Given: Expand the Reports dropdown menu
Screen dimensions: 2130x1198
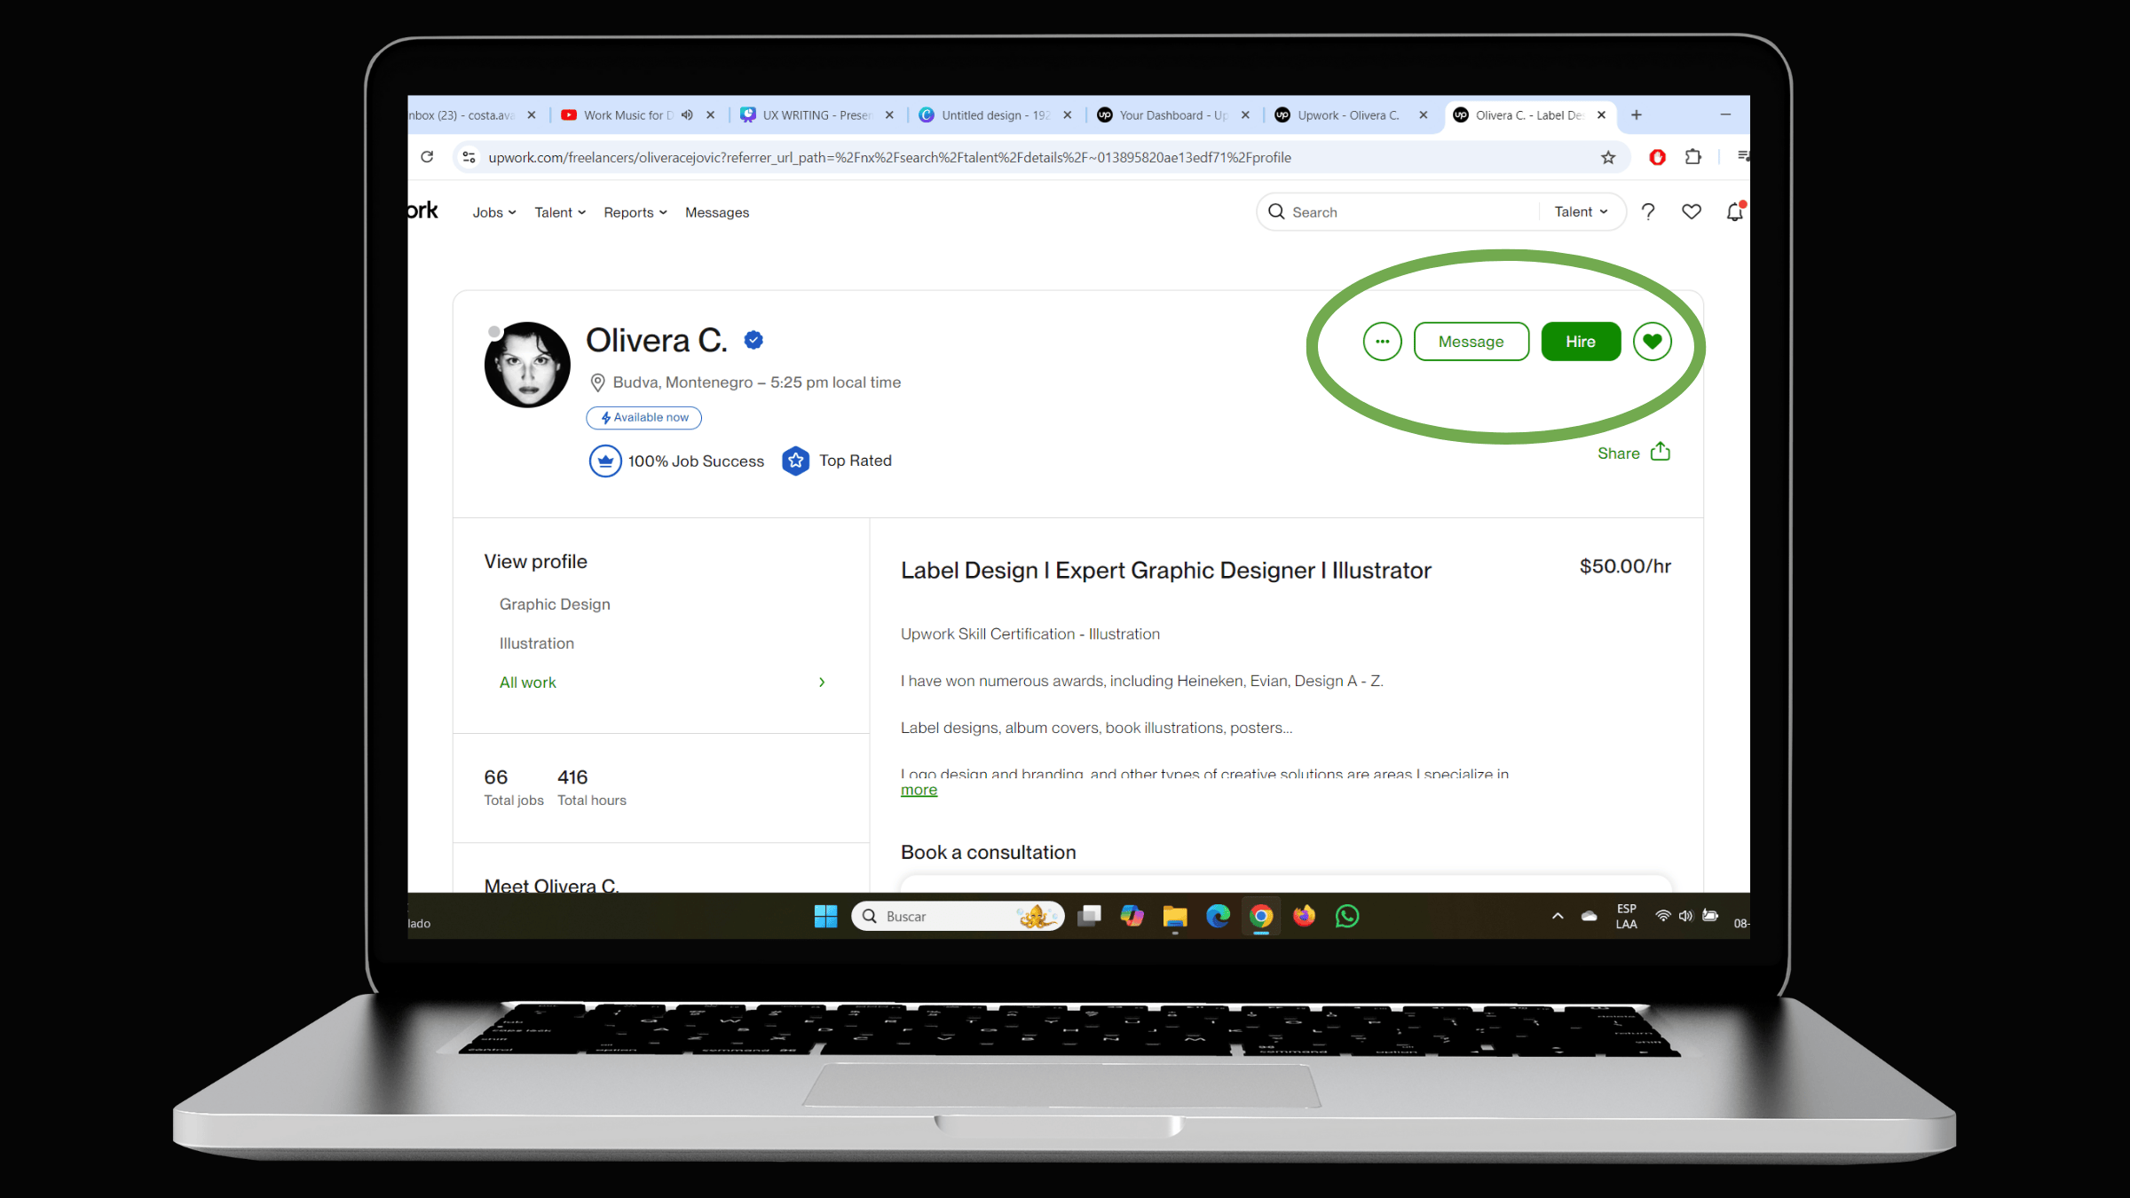Looking at the screenshot, I should [x=635, y=213].
